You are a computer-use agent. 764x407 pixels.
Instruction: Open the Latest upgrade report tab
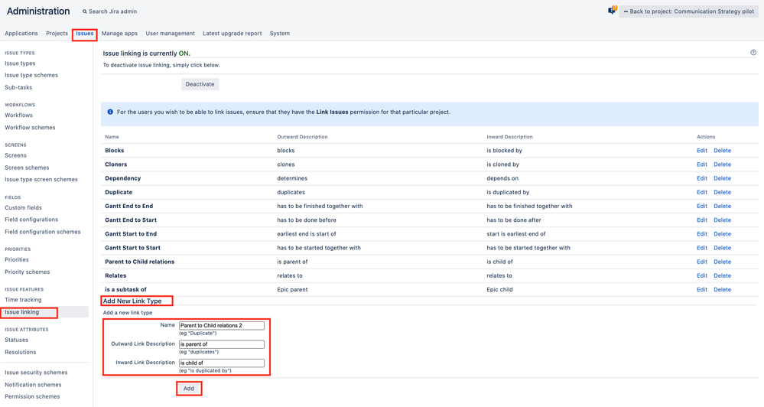tap(232, 34)
